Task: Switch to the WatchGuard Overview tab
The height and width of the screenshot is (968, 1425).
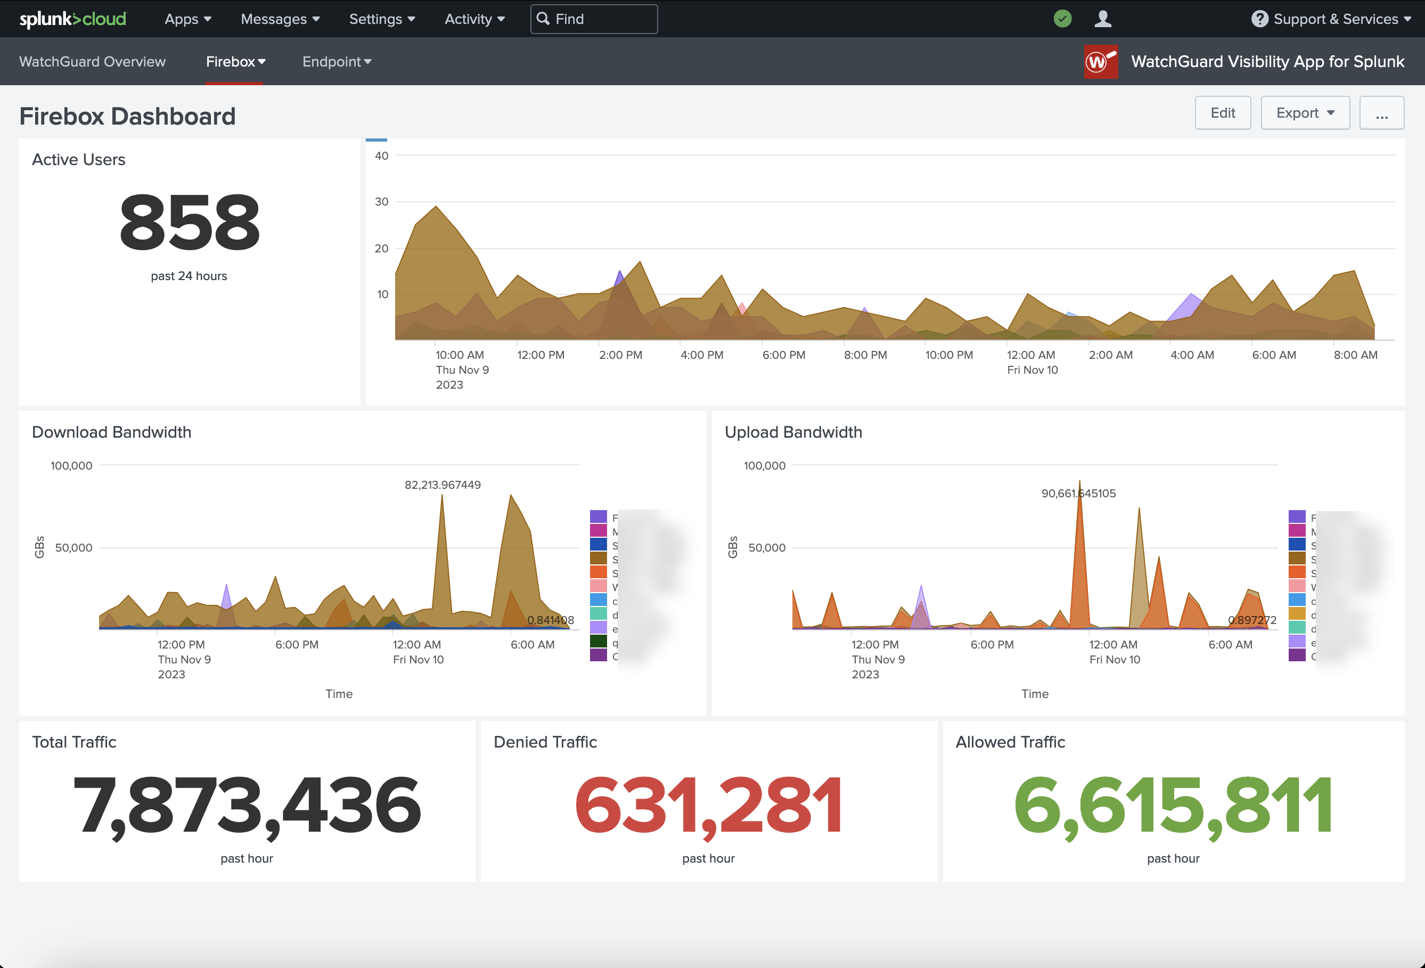Action: [92, 61]
